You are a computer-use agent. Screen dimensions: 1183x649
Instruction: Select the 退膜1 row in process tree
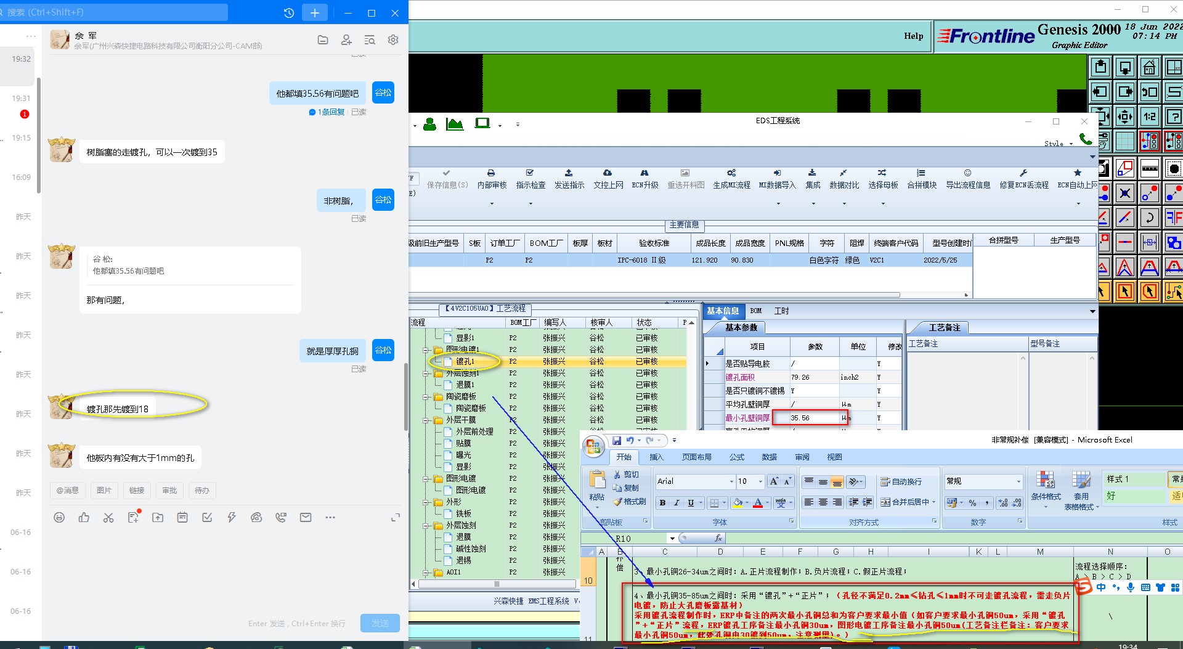click(x=465, y=385)
